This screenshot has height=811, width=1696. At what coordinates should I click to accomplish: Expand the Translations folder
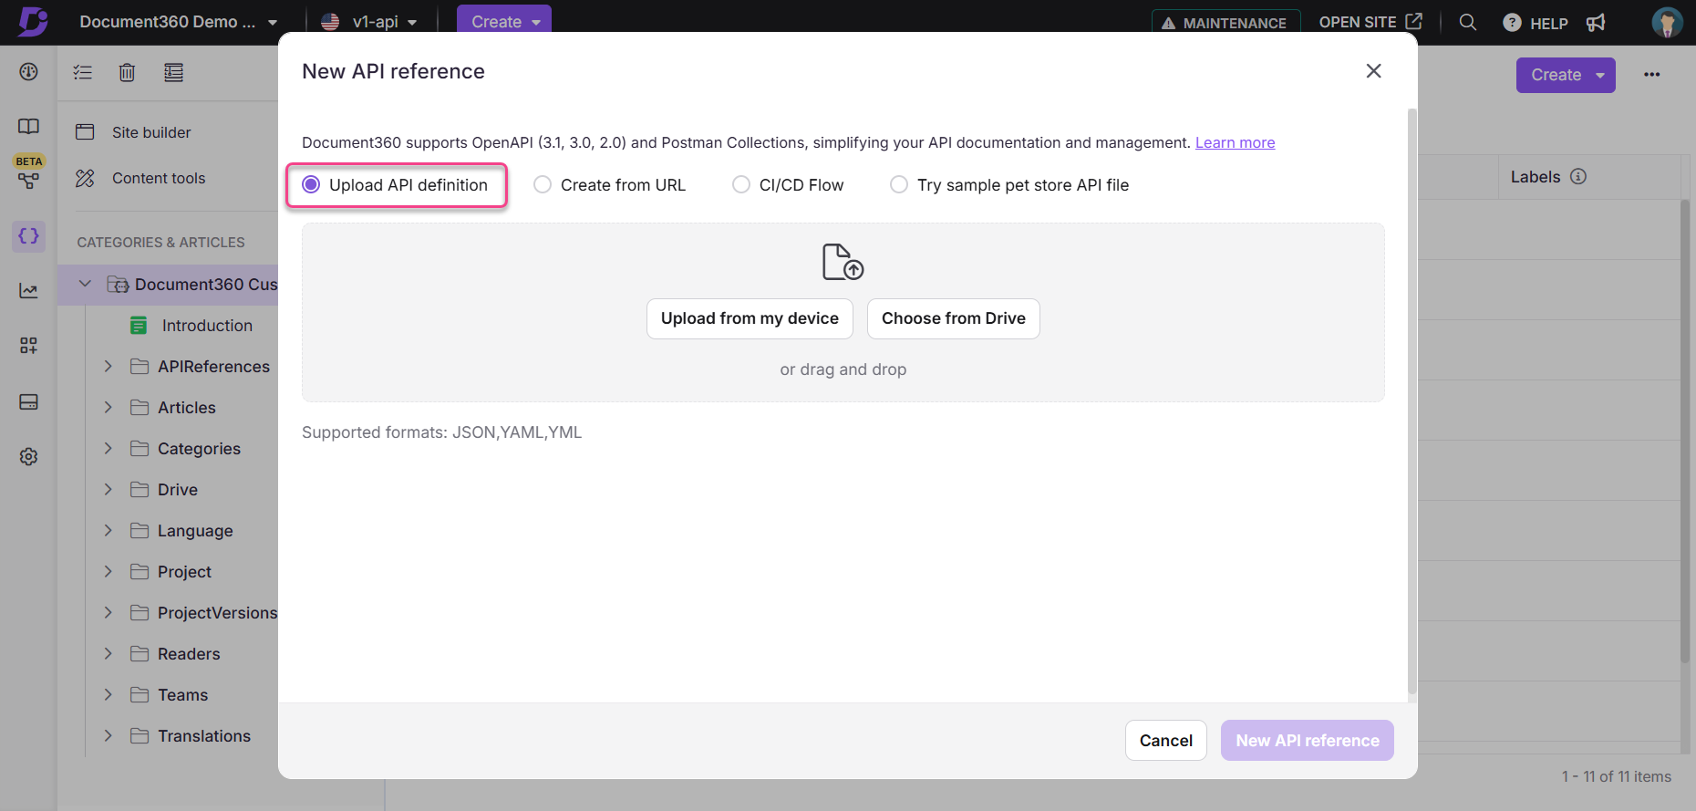click(108, 736)
